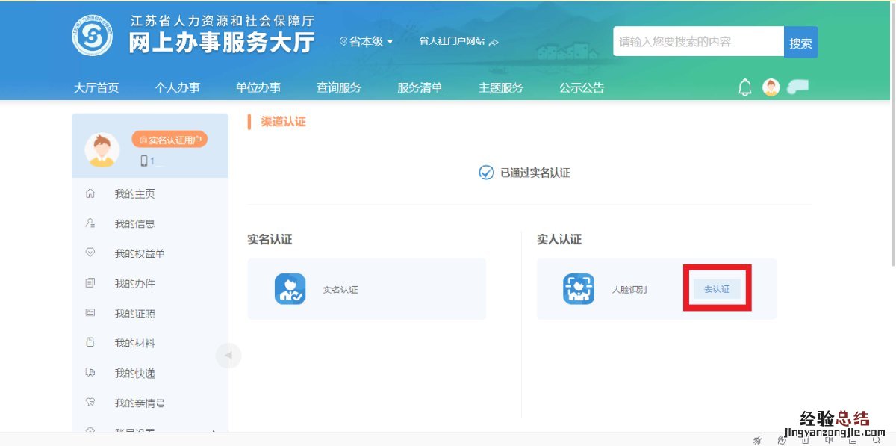Click the user avatar in top navigation
Screen dimensions: 896x446
pyautogui.click(x=771, y=87)
